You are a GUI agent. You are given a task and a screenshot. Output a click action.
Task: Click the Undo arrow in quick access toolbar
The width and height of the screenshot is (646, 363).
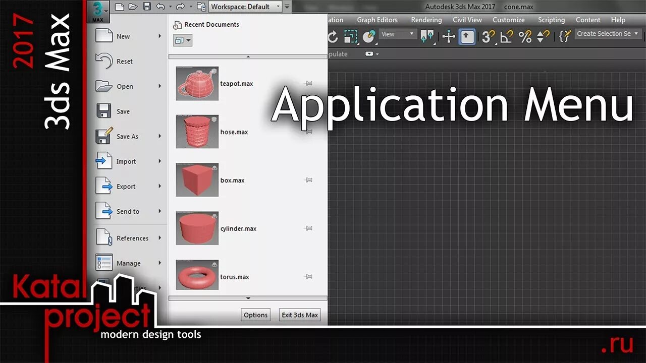(x=160, y=7)
